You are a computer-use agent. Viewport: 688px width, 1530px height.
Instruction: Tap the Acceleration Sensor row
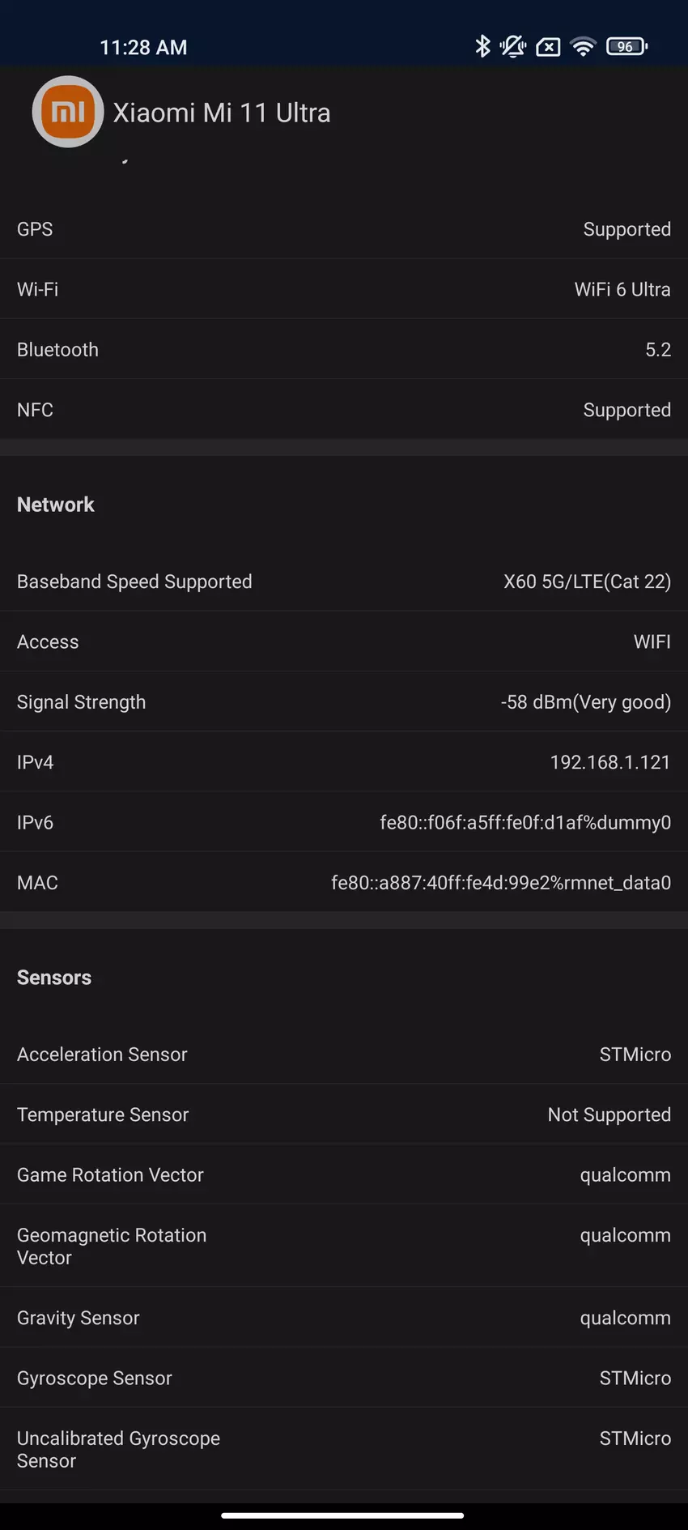(343, 1055)
